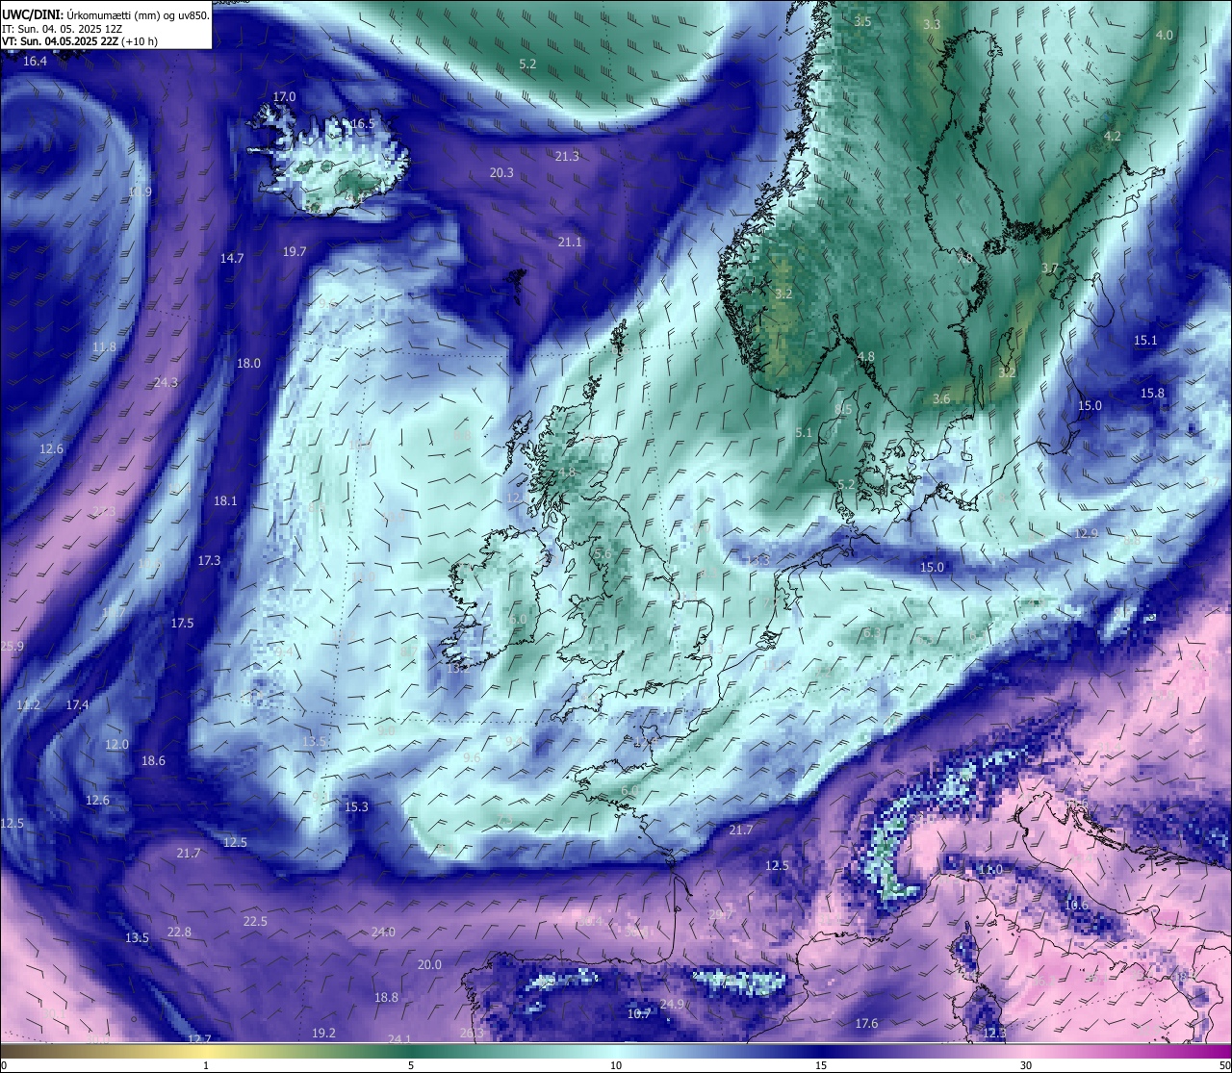1232x1073 pixels.
Task: Click the 17.6 value in the Mediterranean
Action: (866, 1024)
